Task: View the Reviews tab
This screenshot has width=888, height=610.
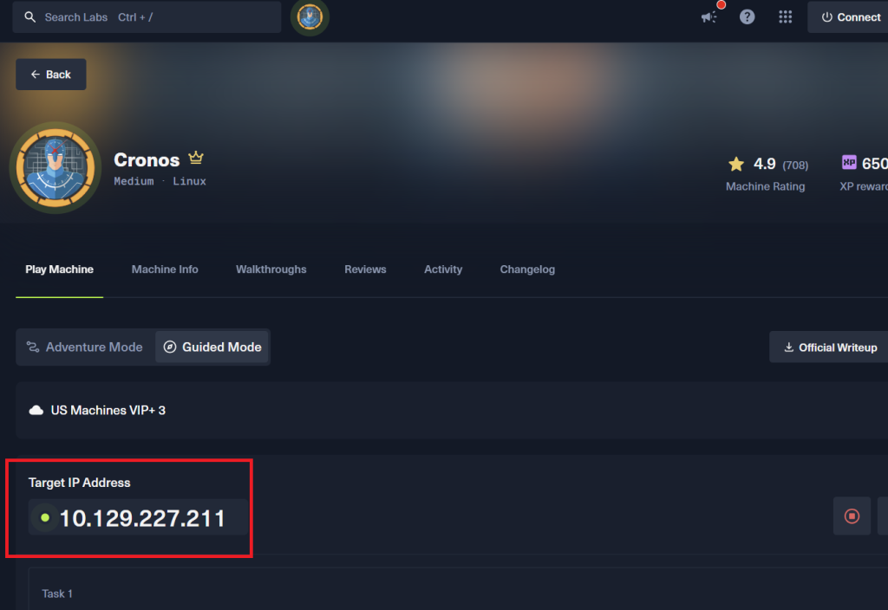Action: (365, 269)
